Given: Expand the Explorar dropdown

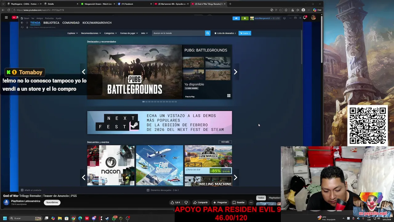Looking at the screenshot, I should point(73,33).
